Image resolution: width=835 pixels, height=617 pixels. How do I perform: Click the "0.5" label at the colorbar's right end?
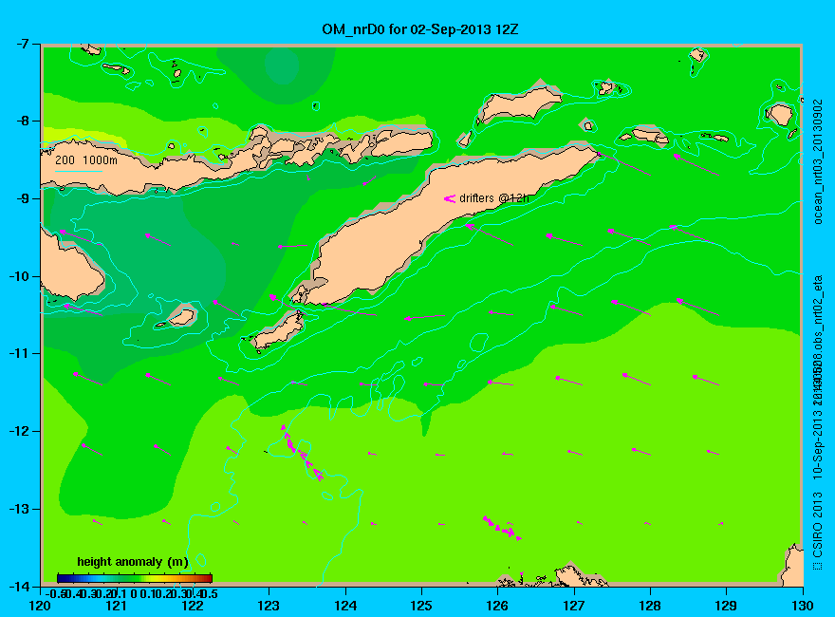coord(210,593)
